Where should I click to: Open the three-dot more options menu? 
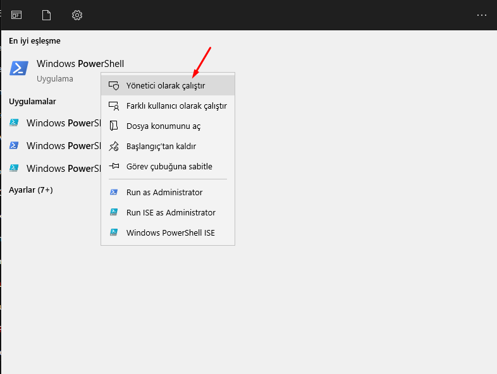[x=481, y=15]
